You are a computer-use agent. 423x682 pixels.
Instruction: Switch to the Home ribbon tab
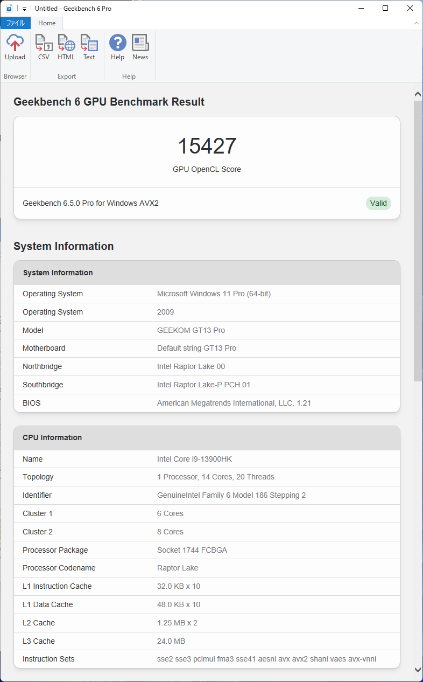point(47,23)
